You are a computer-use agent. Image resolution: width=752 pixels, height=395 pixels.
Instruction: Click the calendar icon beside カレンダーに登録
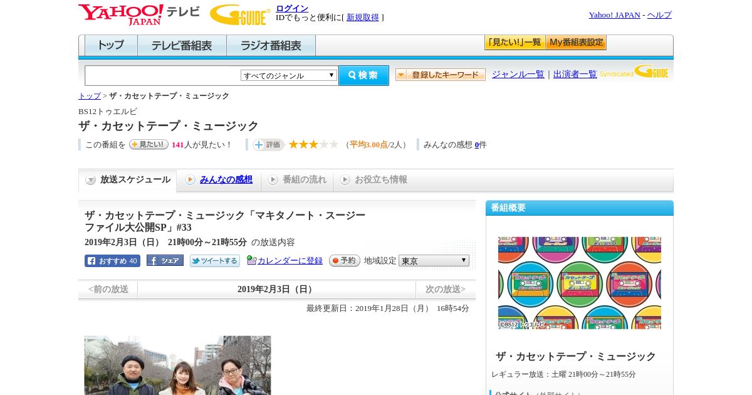click(x=251, y=260)
